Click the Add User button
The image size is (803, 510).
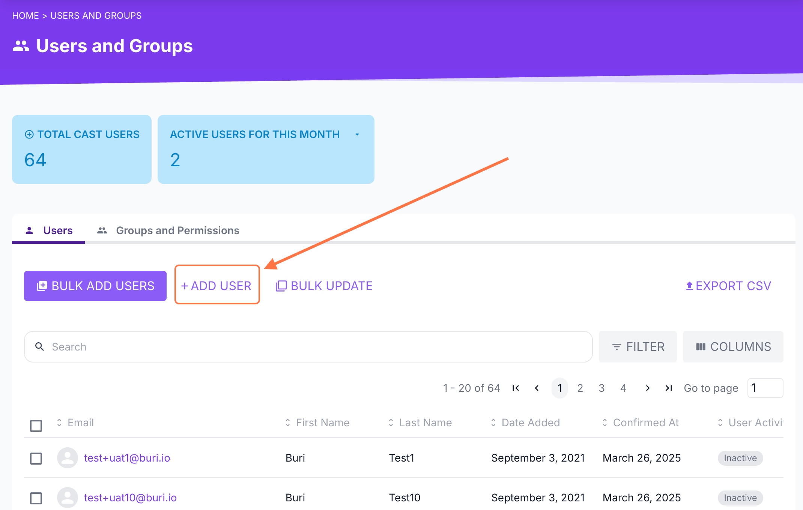tap(217, 286)
